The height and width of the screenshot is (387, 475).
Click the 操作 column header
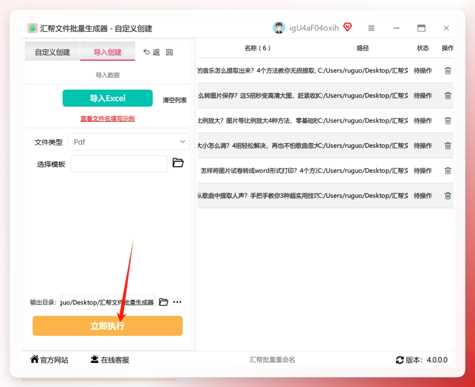448,48
